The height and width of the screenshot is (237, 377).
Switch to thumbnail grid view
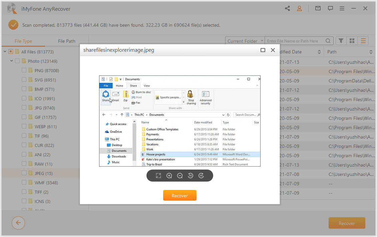coord(352,41)
